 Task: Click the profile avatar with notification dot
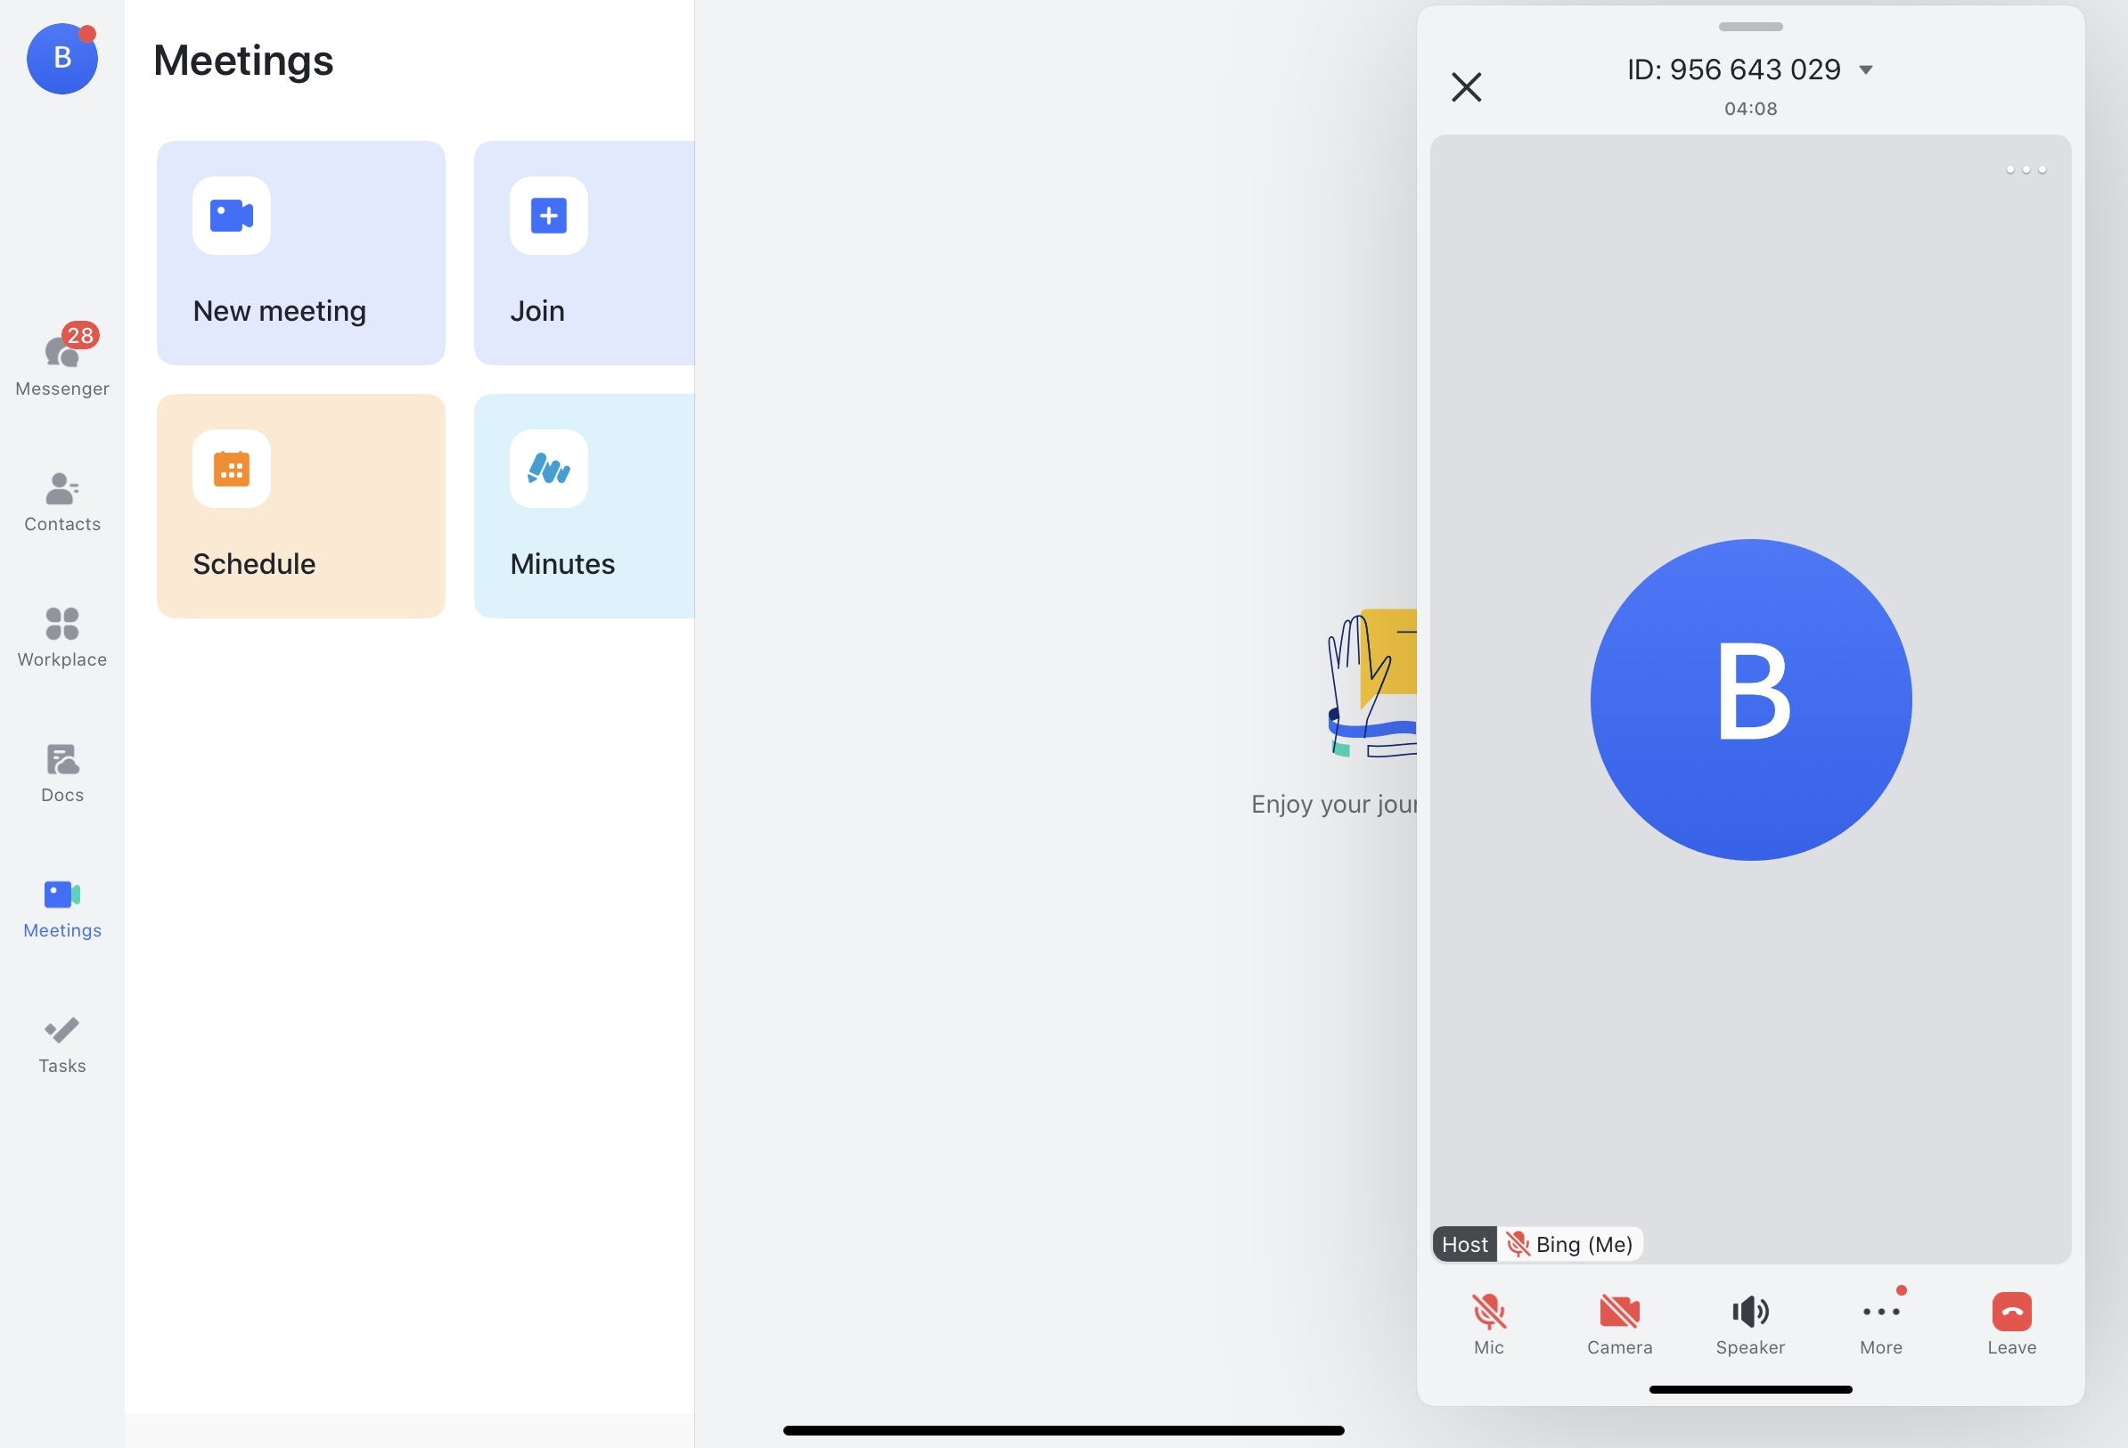[x=61, y=58]
